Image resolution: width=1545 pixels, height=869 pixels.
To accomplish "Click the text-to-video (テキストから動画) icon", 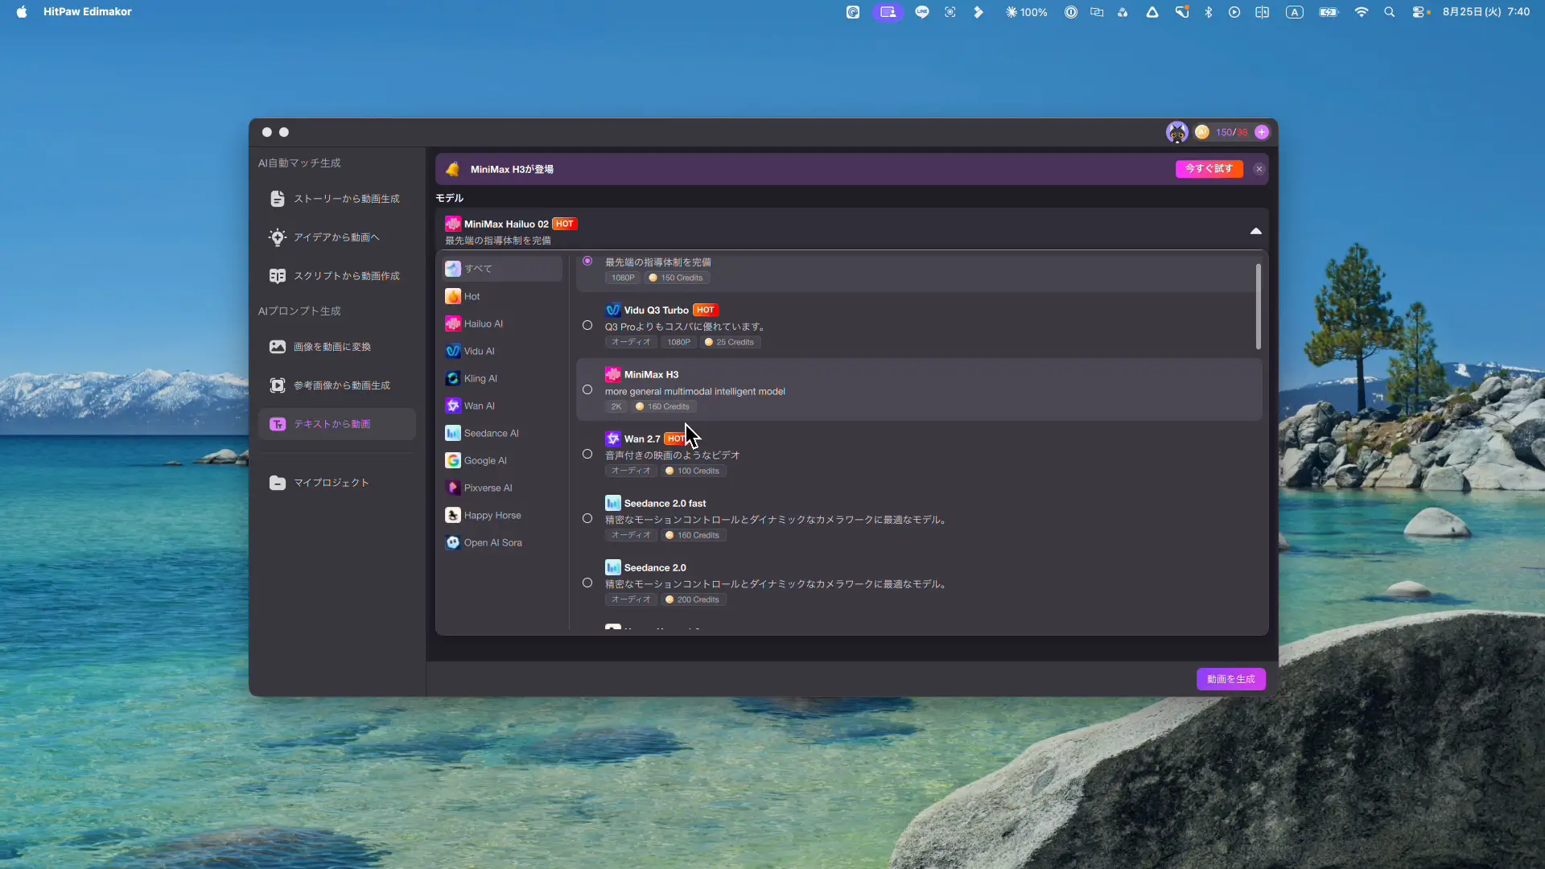I will click(278, 424).
